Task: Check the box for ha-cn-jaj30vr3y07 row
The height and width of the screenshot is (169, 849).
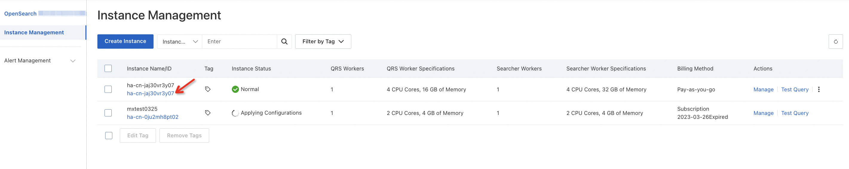Action: 108,89
